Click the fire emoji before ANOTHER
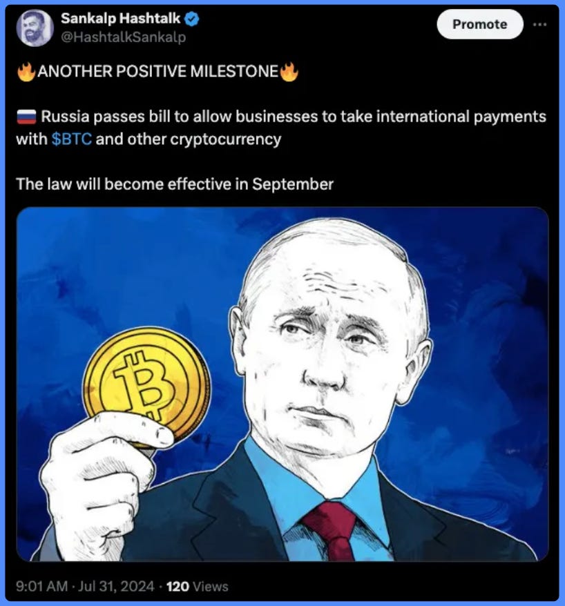This screenshot has height=606, width=565. point(26,72)
